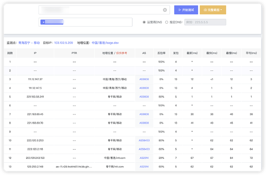Click location 中国/青海/西宁/移动 in hop 3

coord(114,79)
